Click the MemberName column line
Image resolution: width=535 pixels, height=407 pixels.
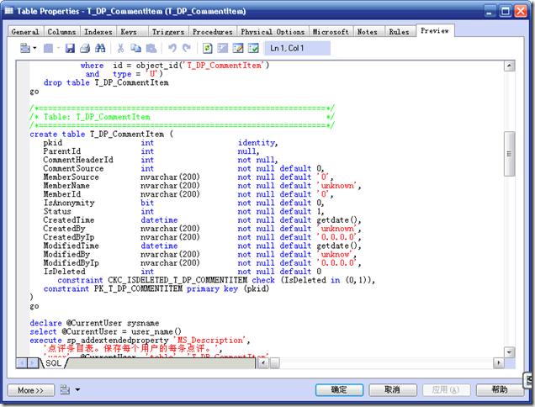click(202, 186)
